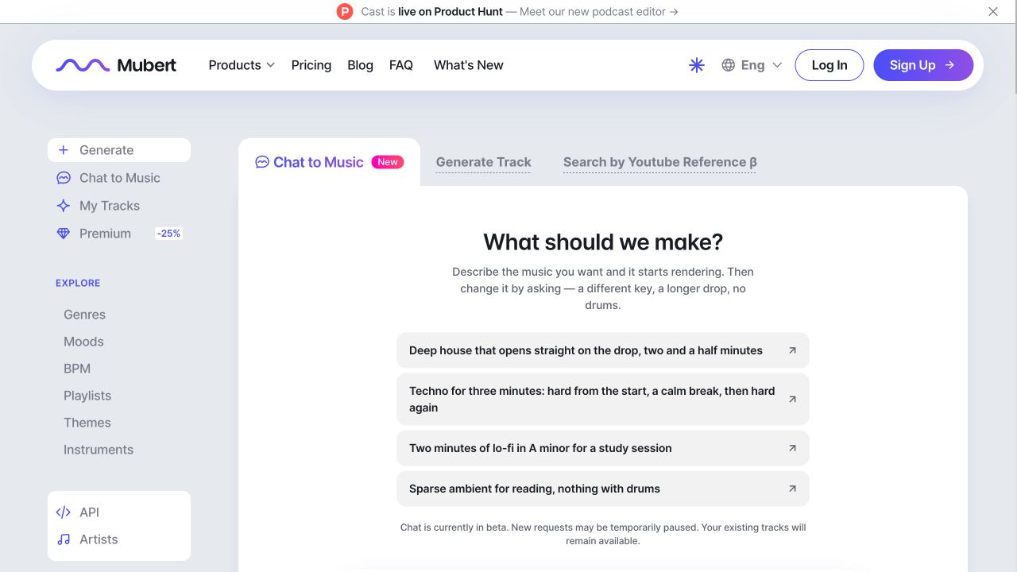
Task: Click the Log In button
Action: 829,65
